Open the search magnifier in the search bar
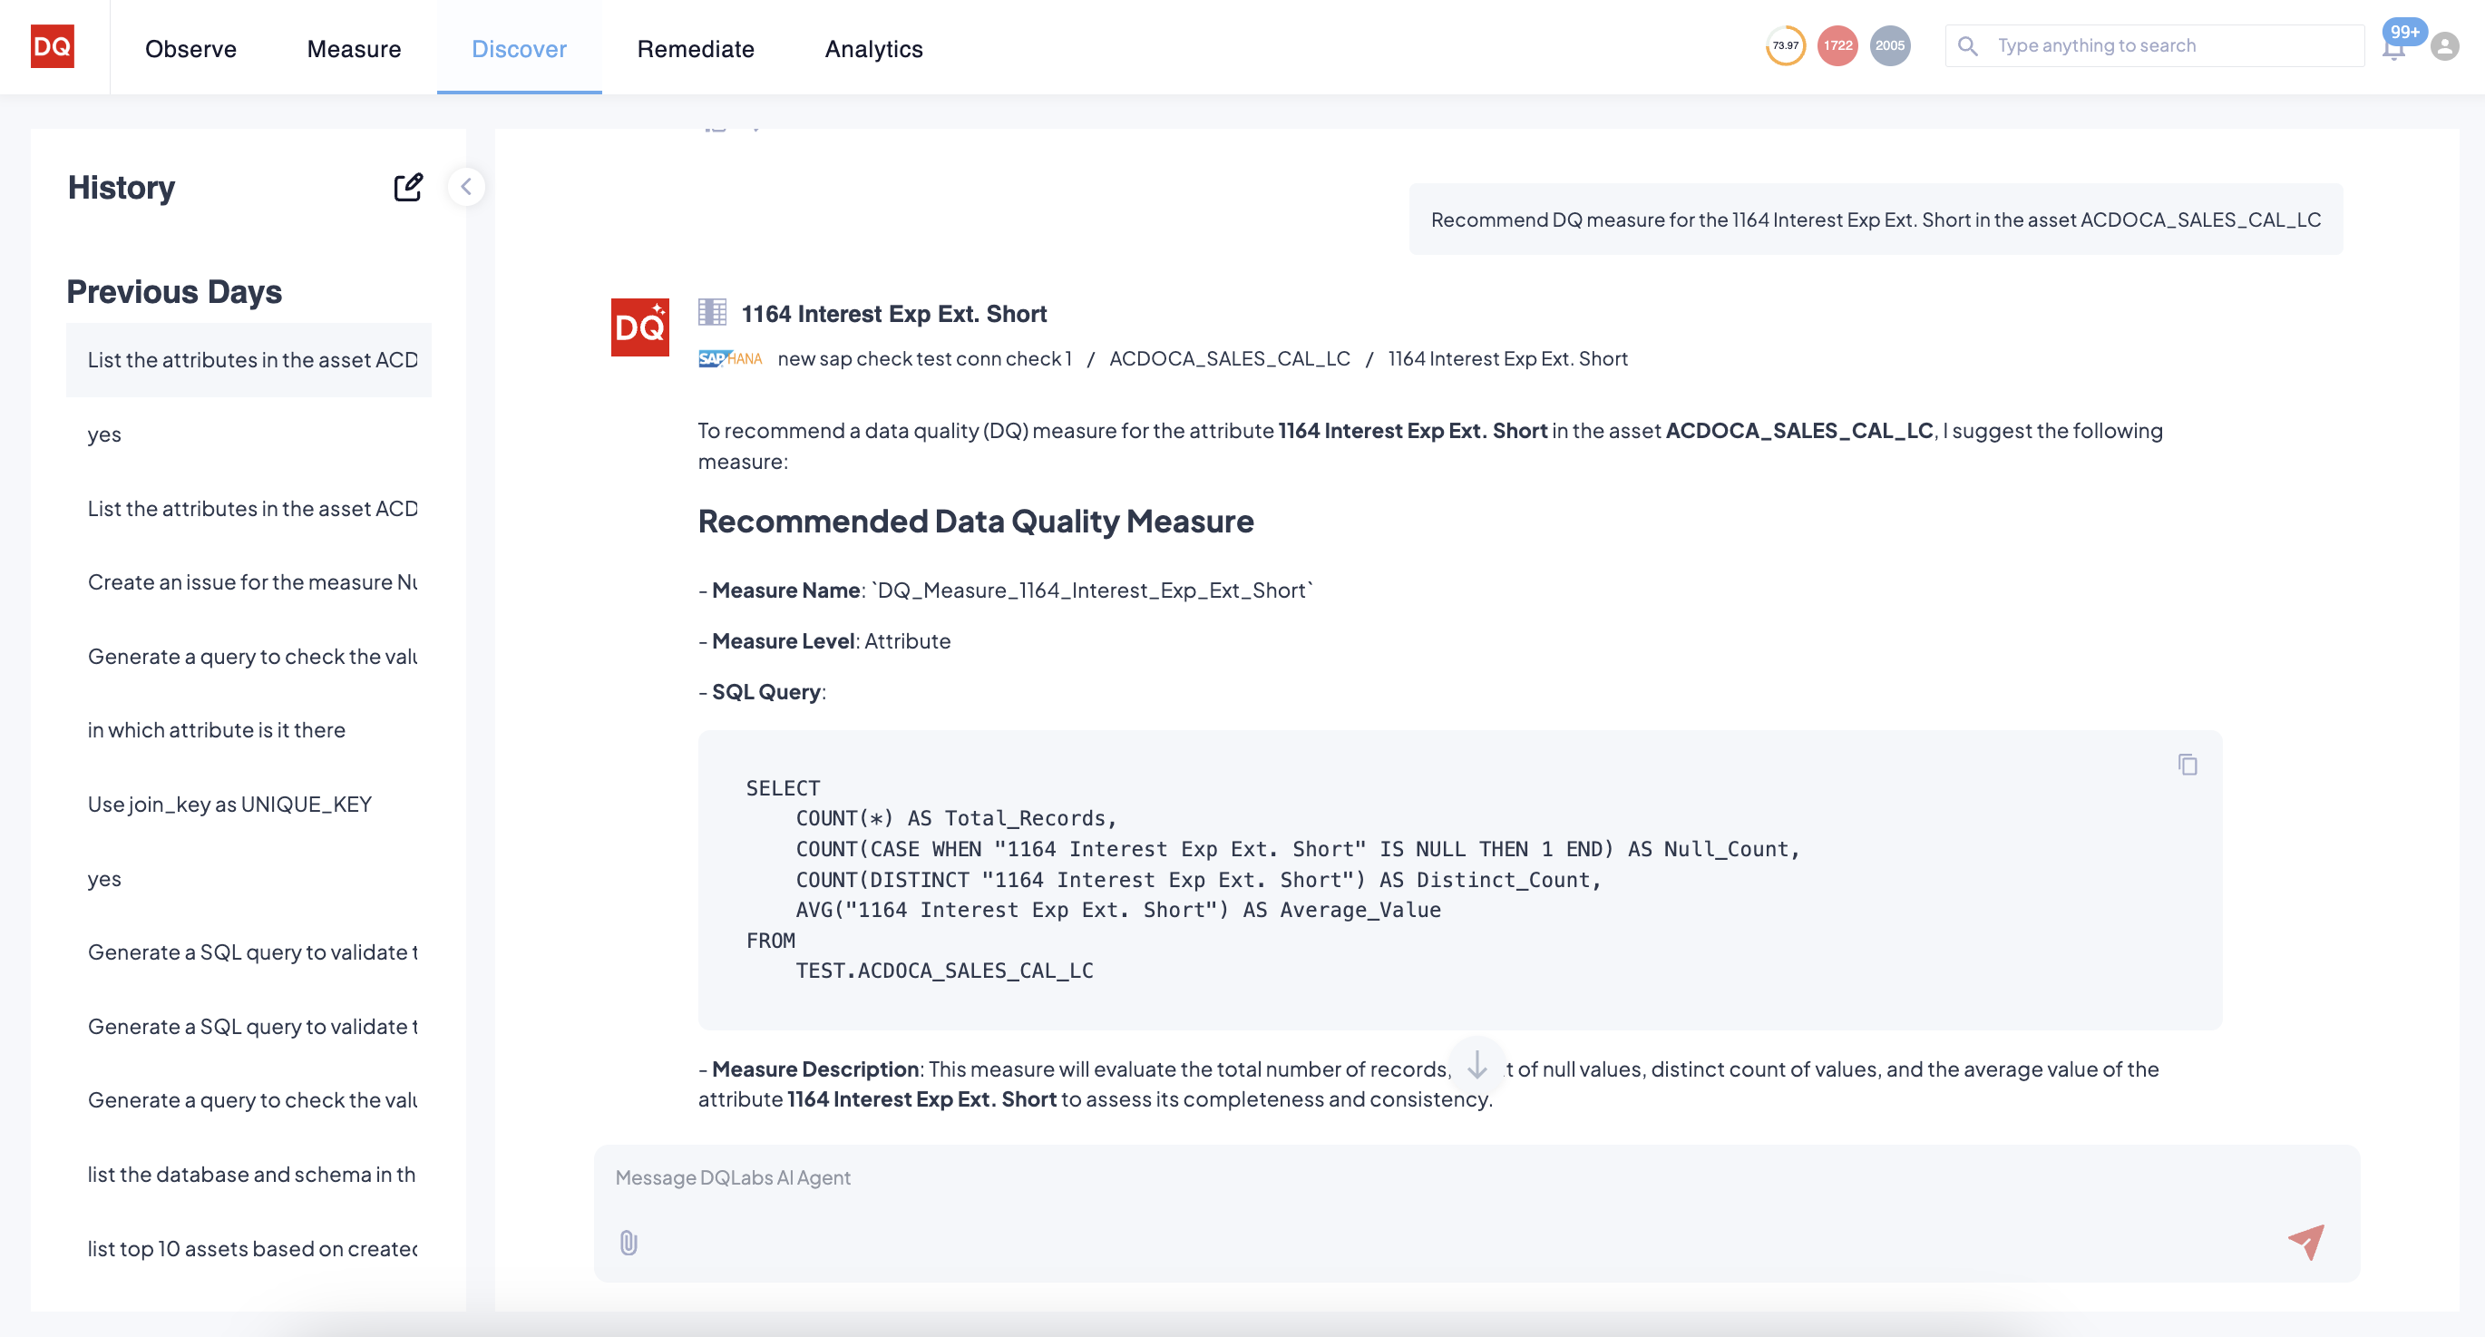The width and height of the screenshot is (2485, 1337). pos(1968,44)
